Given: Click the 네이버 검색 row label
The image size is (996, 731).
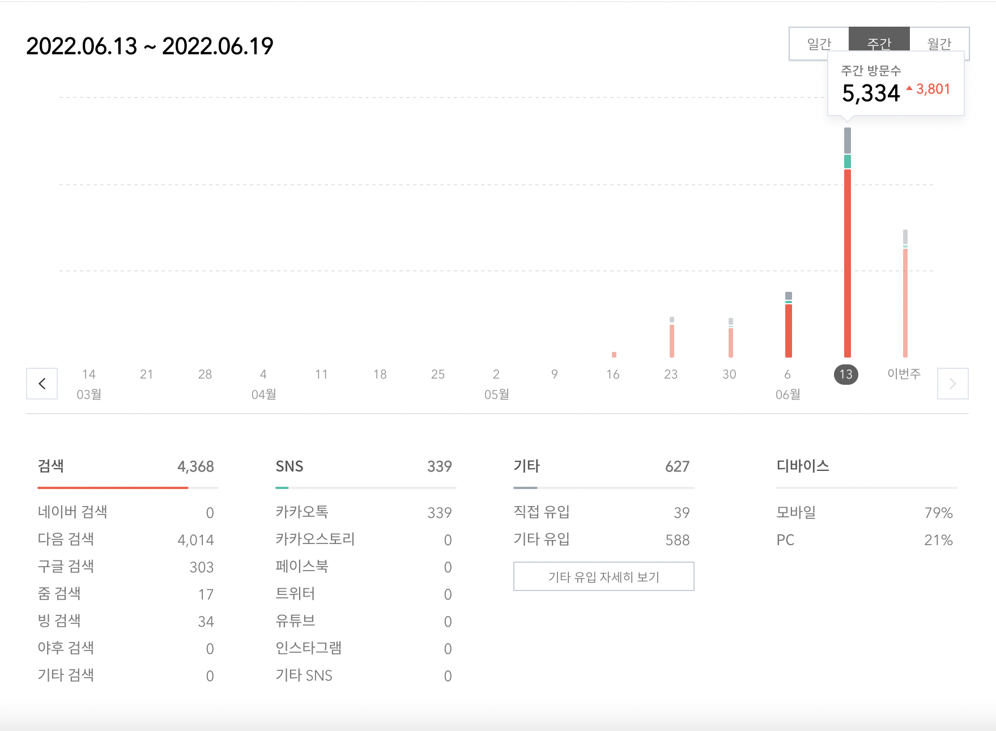Looking at the screenshot, I should click(73, 512).
